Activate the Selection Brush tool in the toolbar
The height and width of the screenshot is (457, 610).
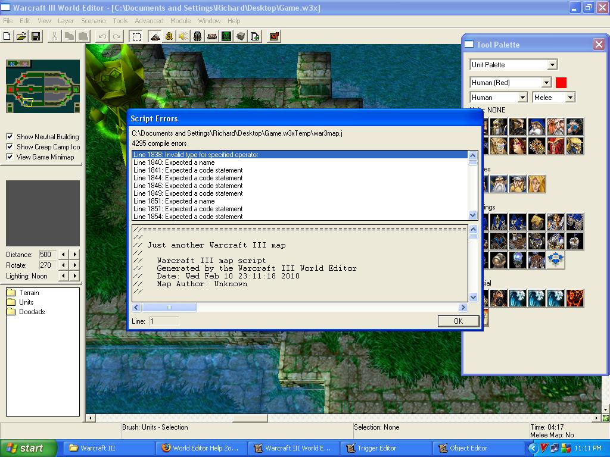click(136, 36)
